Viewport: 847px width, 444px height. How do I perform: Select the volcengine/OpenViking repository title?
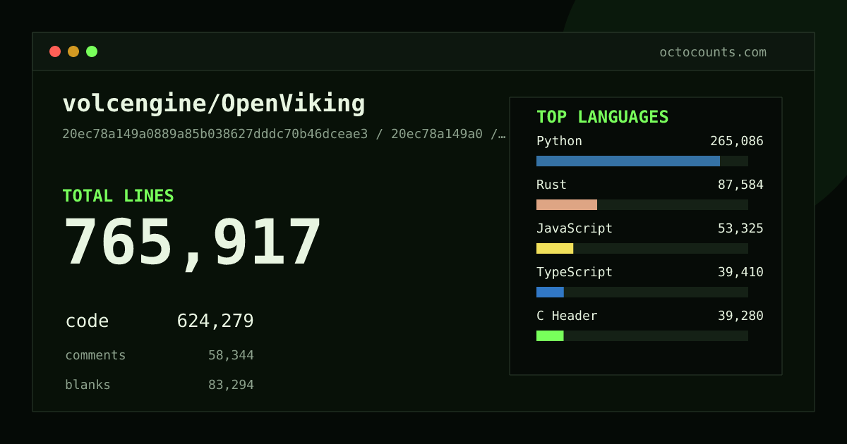click(x=214, y=104)
